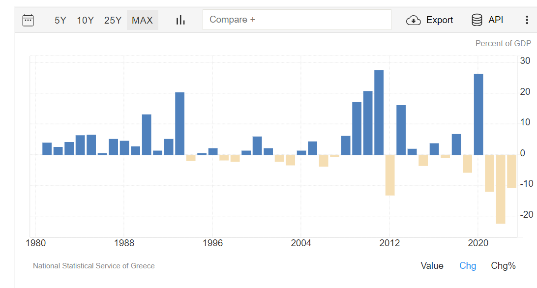
Task: Open the three-dot more options menu
Action: (527, 20)
